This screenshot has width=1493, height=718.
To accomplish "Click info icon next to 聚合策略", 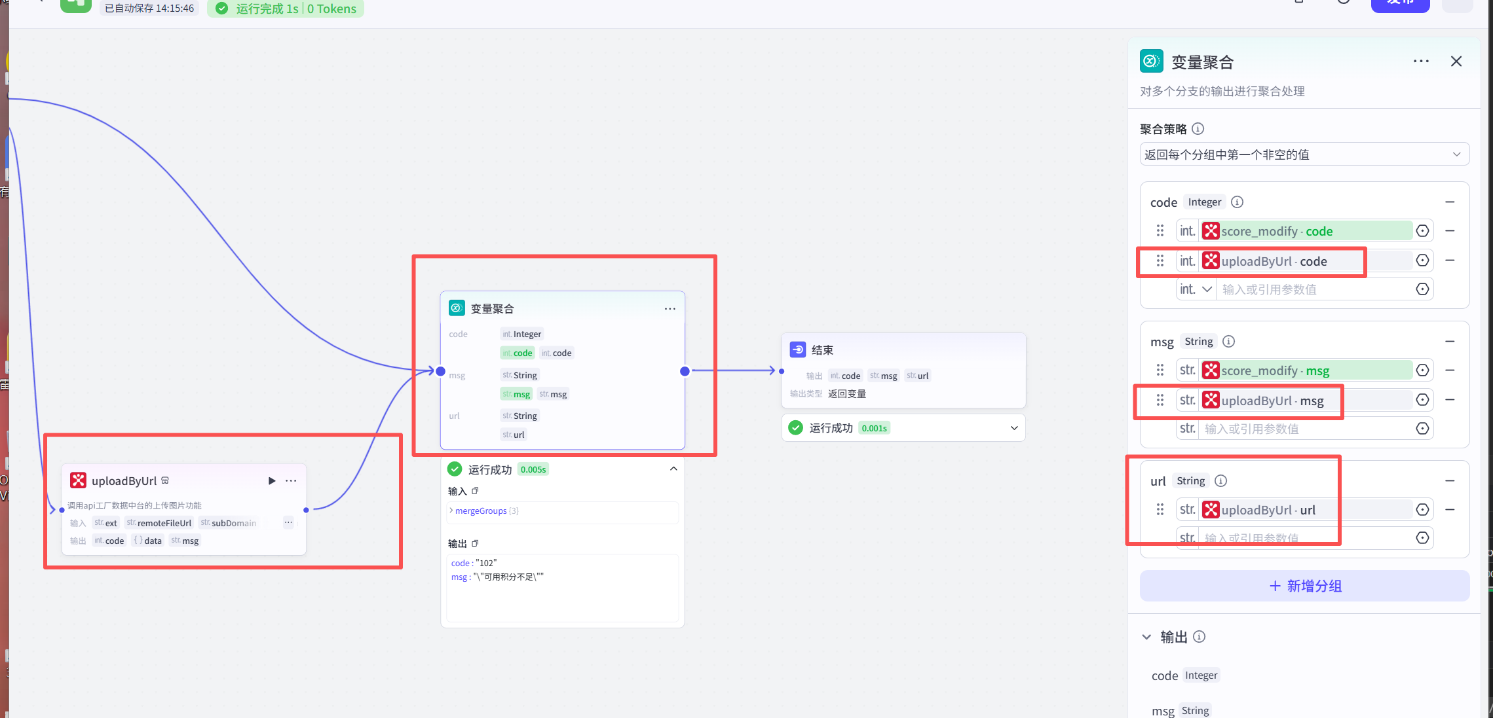I will coord(1198,129).
